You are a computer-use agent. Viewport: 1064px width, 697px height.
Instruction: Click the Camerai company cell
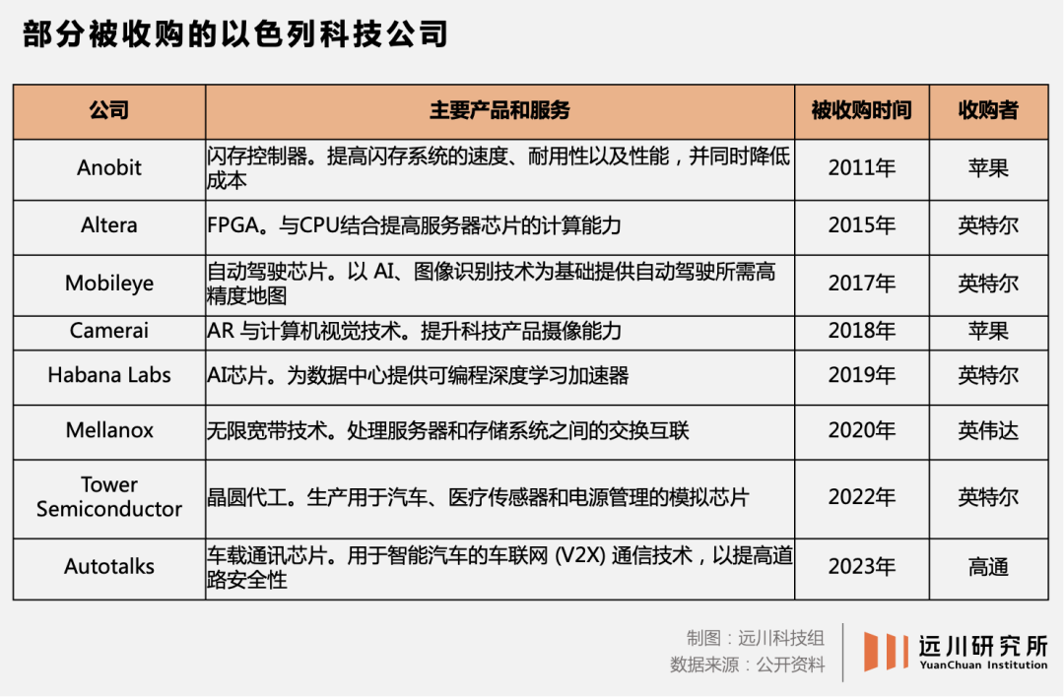(109, 331)
